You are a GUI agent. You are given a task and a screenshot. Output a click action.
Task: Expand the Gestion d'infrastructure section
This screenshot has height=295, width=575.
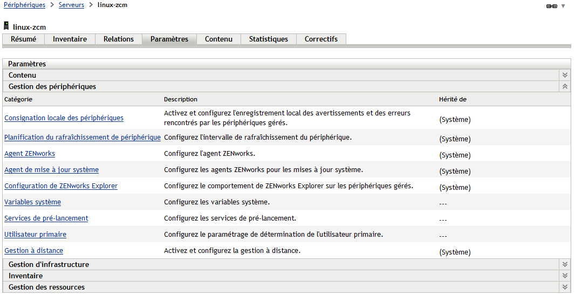click(565, 265)
